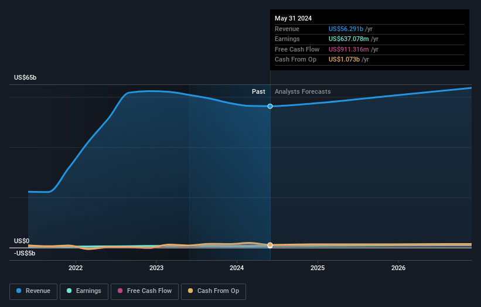Image resolution: width=481 pixels, height=307 pixels.
Task: Click the pink Free Cash Flow legend dot
Action: point(120,291)
